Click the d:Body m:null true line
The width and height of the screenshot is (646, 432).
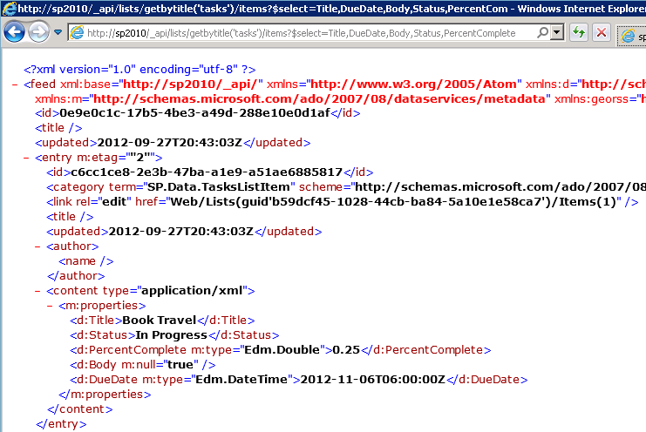pos(143,365)
